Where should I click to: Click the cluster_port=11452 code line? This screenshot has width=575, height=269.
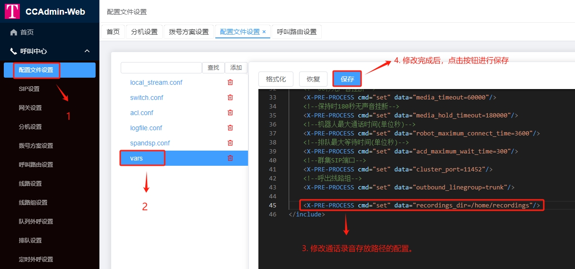398,169
